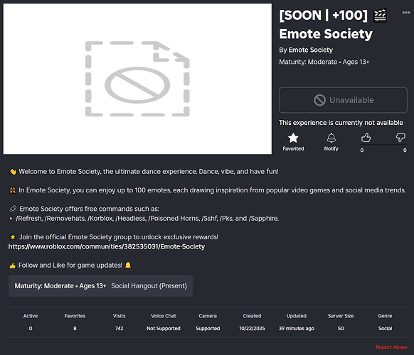Click the Maturity: Moderate Ages 13+ title label

[x=324, y=62]
